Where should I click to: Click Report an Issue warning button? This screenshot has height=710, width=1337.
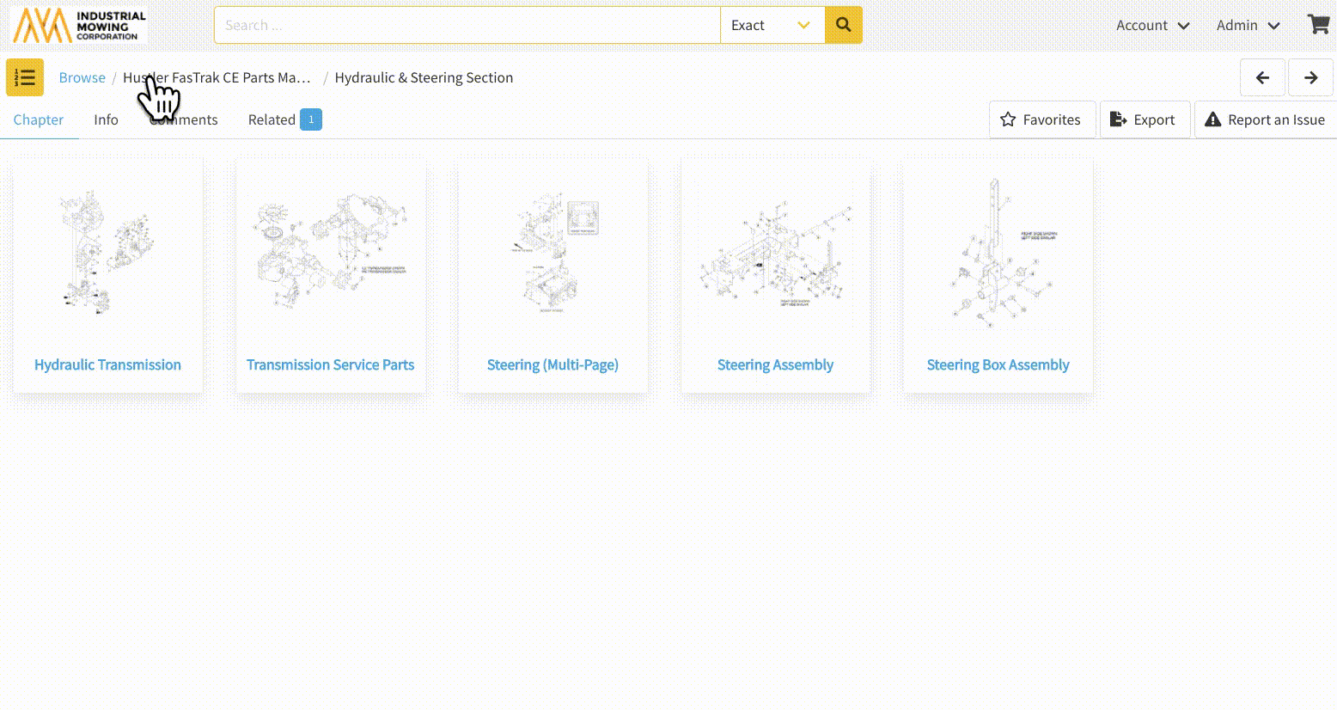coord(1265,119)
